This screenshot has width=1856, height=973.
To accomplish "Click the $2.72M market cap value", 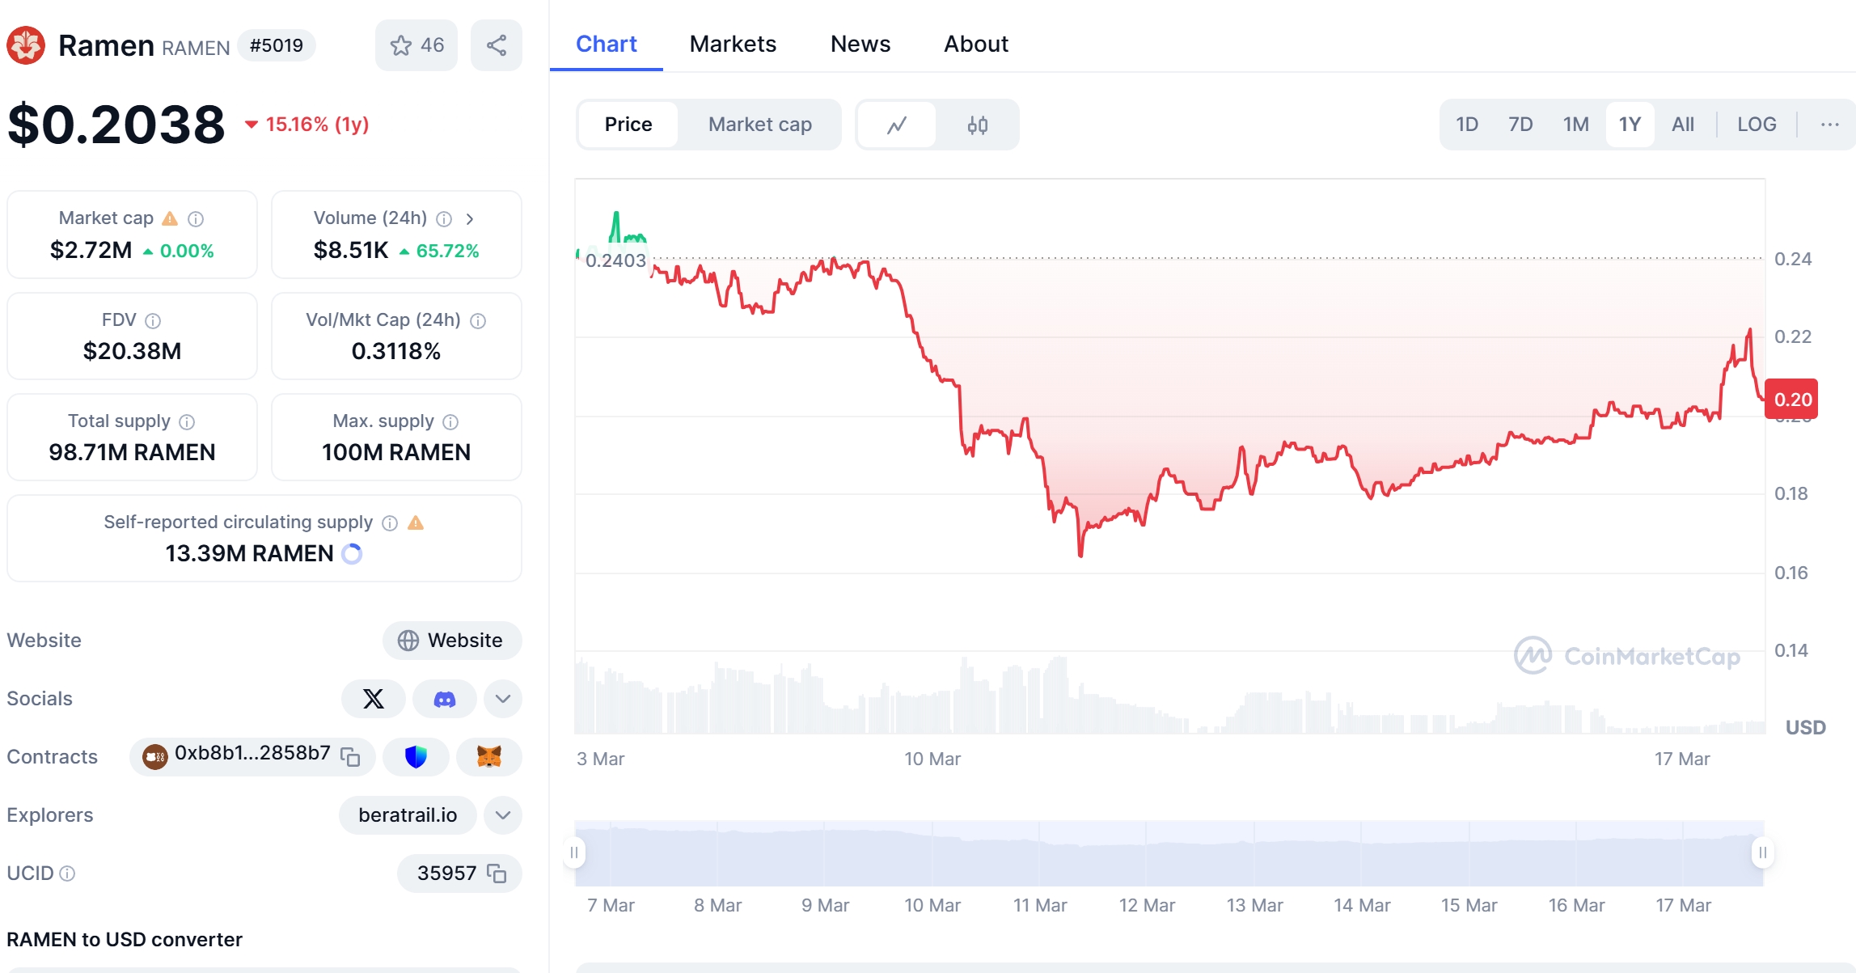I will (x=91, y=250).
